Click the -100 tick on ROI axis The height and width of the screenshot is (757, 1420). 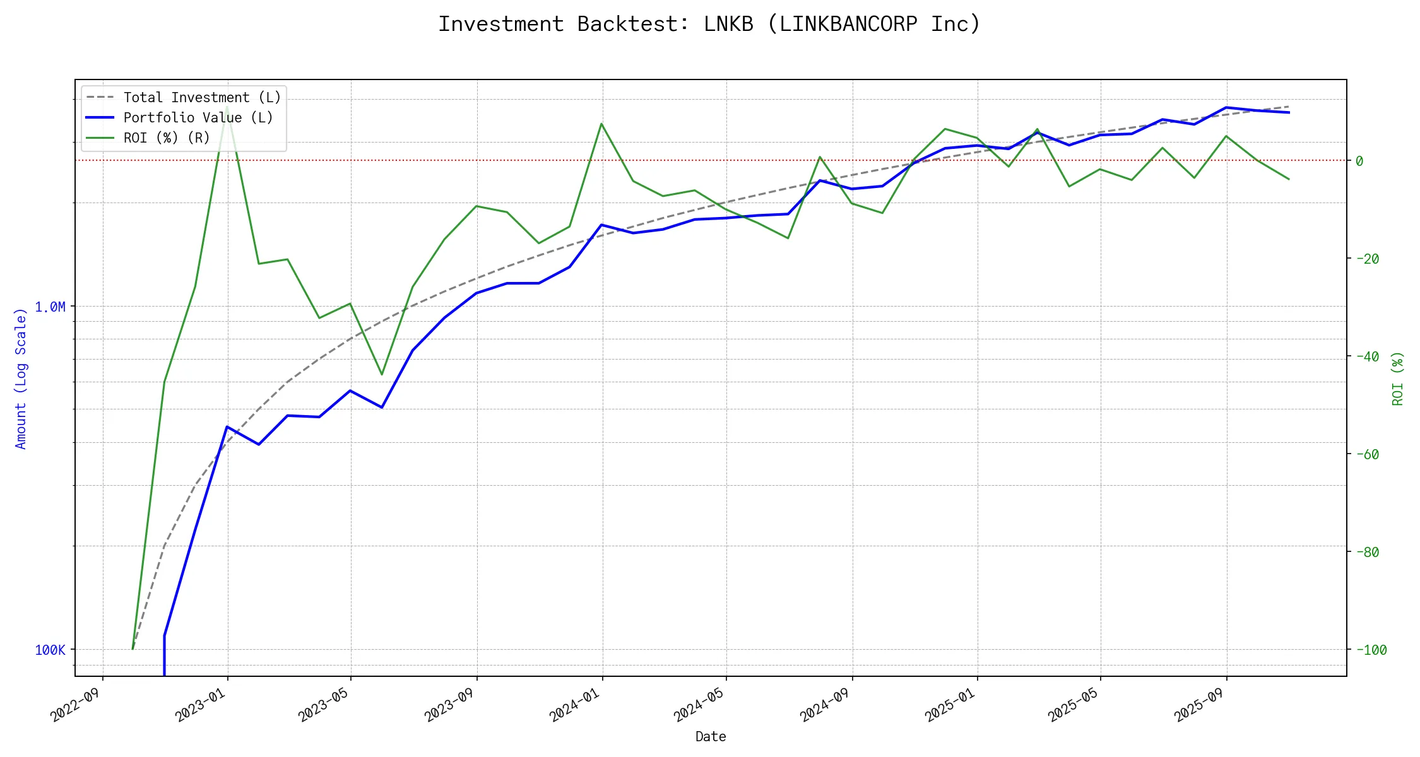click(1371, 650)
